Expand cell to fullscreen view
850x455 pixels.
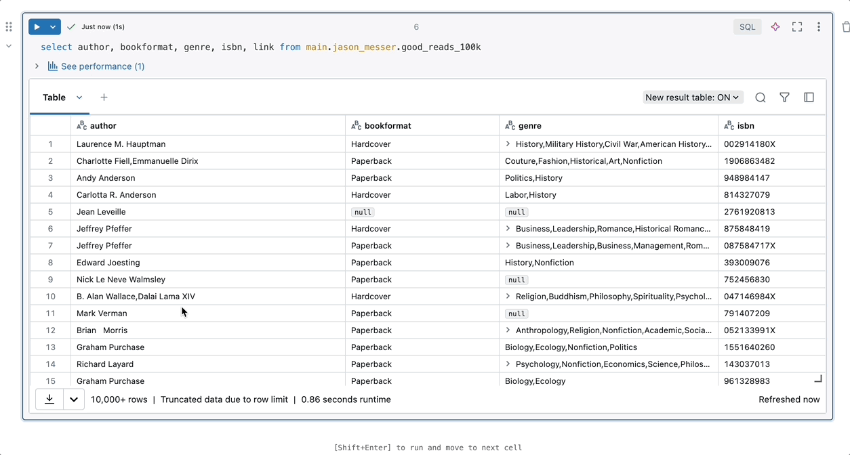(x=797, y=27)
